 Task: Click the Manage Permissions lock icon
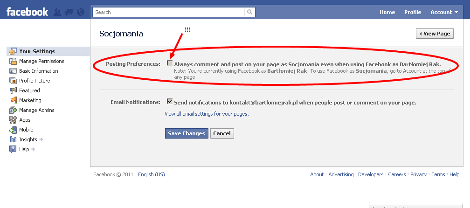(13, 61)
